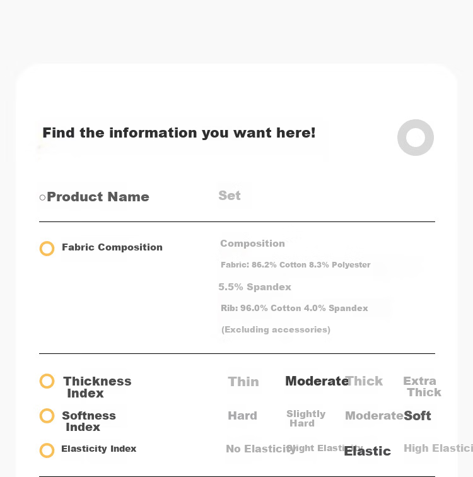The width and height of the screenshot is (473, 477).
Task: Select the highlighted Elastic option
Action: 367,451
